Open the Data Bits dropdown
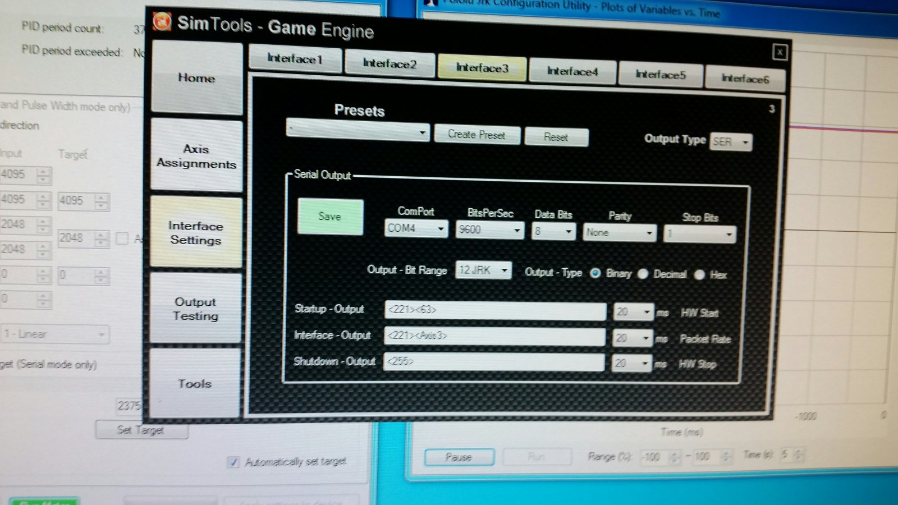898x505 pixels. [x=553, y=231]
